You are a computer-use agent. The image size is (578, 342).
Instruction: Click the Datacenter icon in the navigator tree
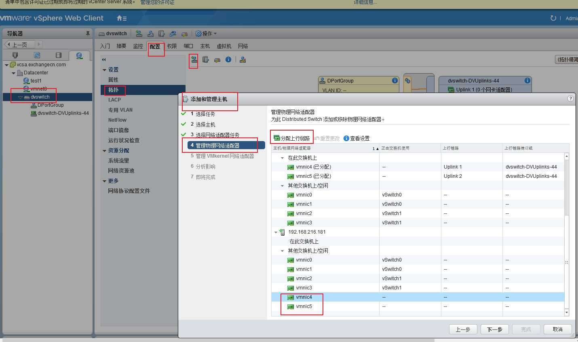coord(20,73)
